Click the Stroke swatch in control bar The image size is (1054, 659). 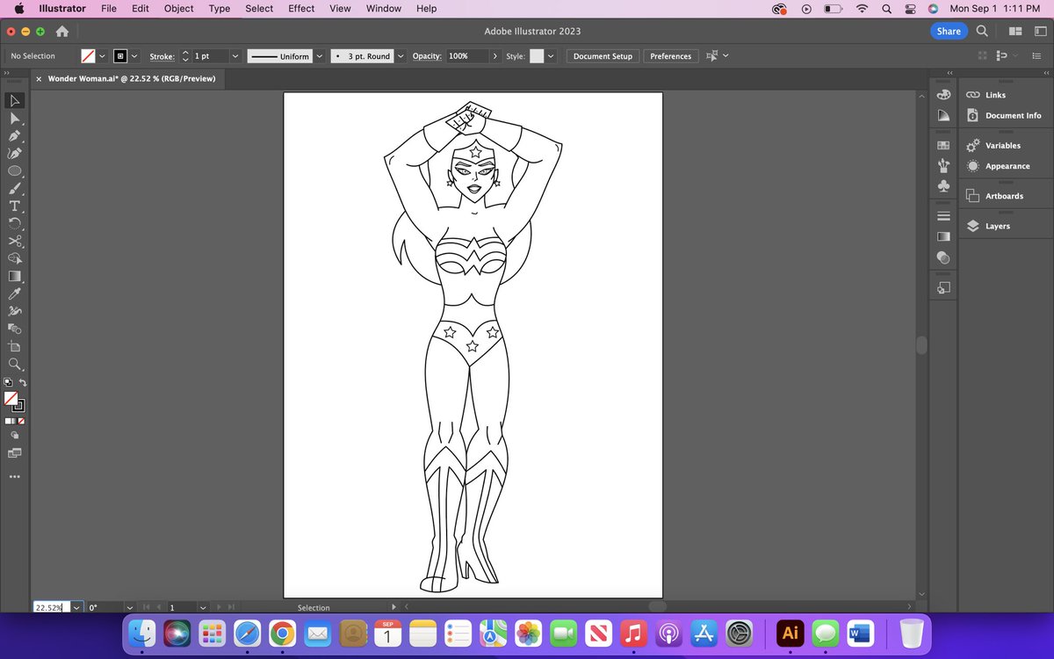point(121,56)
